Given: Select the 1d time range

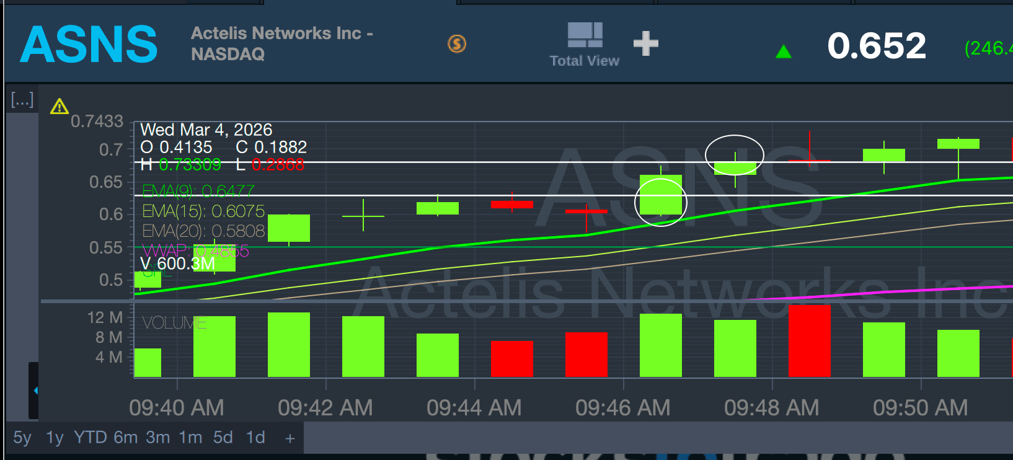Looking at the screenshot, I should pos(255,438).
